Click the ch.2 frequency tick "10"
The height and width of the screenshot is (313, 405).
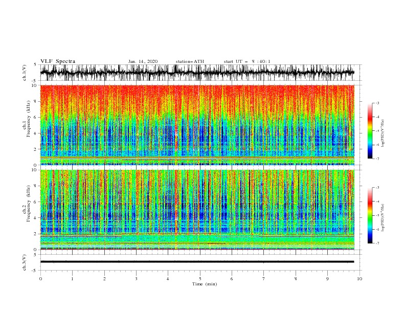tap(34, 170)
